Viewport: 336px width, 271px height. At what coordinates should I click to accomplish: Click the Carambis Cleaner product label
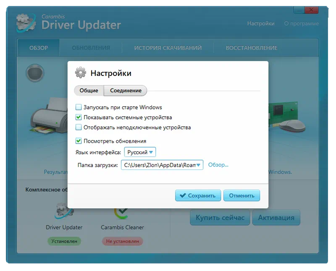(x=122, y=227)
